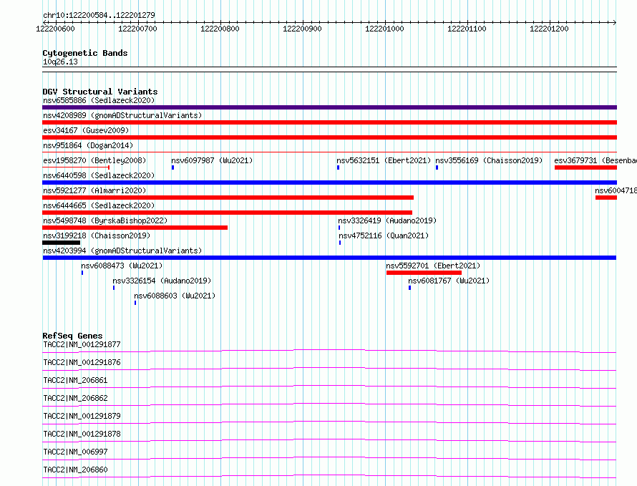Select TACC2|NM_001291878 transcript label
Screen dimensions: 637x486
click(82, 434)
